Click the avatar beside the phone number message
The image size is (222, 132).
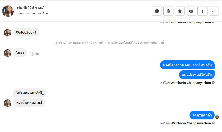(x=8, y=33)
